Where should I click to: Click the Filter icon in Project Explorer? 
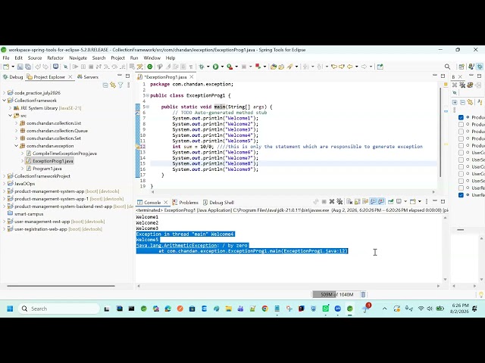point(120,85)
